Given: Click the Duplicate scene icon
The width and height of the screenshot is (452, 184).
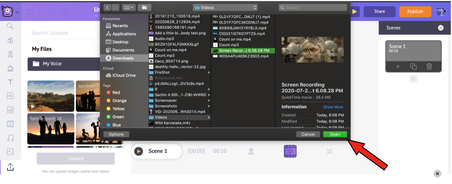Looking at the screenshot, I should 413,67.
